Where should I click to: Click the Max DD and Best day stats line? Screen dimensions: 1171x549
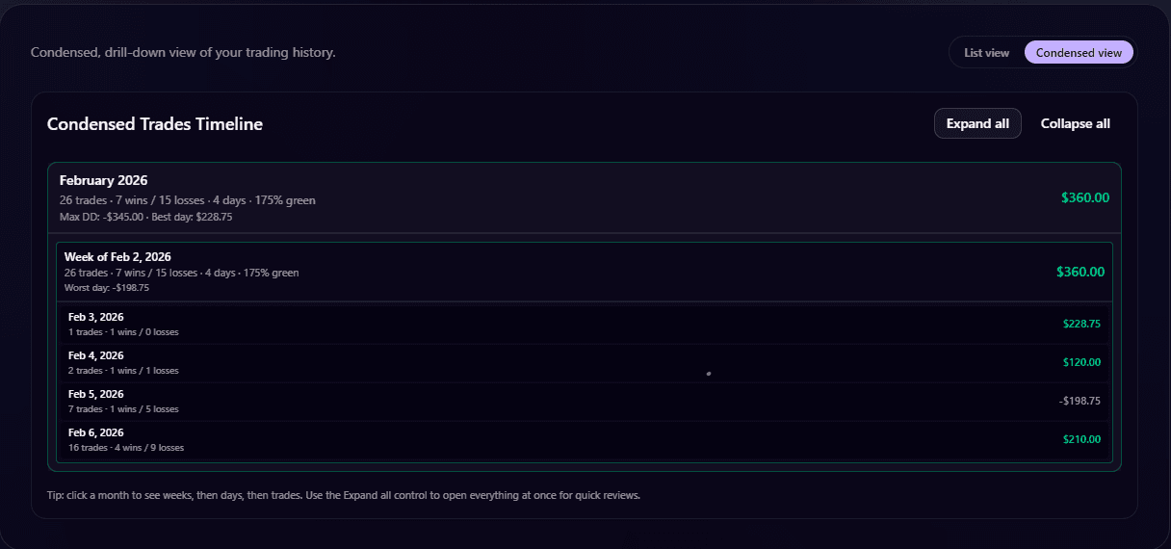click(145, 217)
